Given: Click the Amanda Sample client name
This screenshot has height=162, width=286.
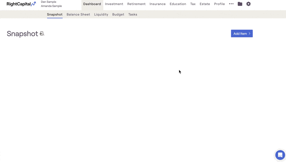Looking at the screenshot, I should click(x=51, y=6).
